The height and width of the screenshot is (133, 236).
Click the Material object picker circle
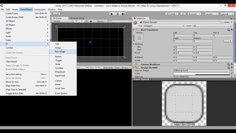pos(232,76)
